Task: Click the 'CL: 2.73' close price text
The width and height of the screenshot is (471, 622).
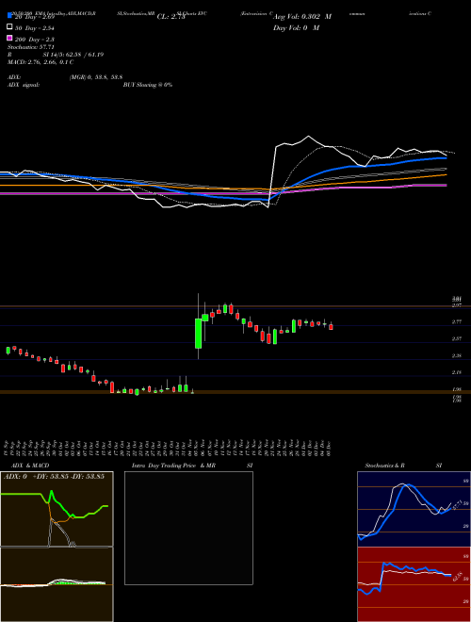Action: [171, 17]
